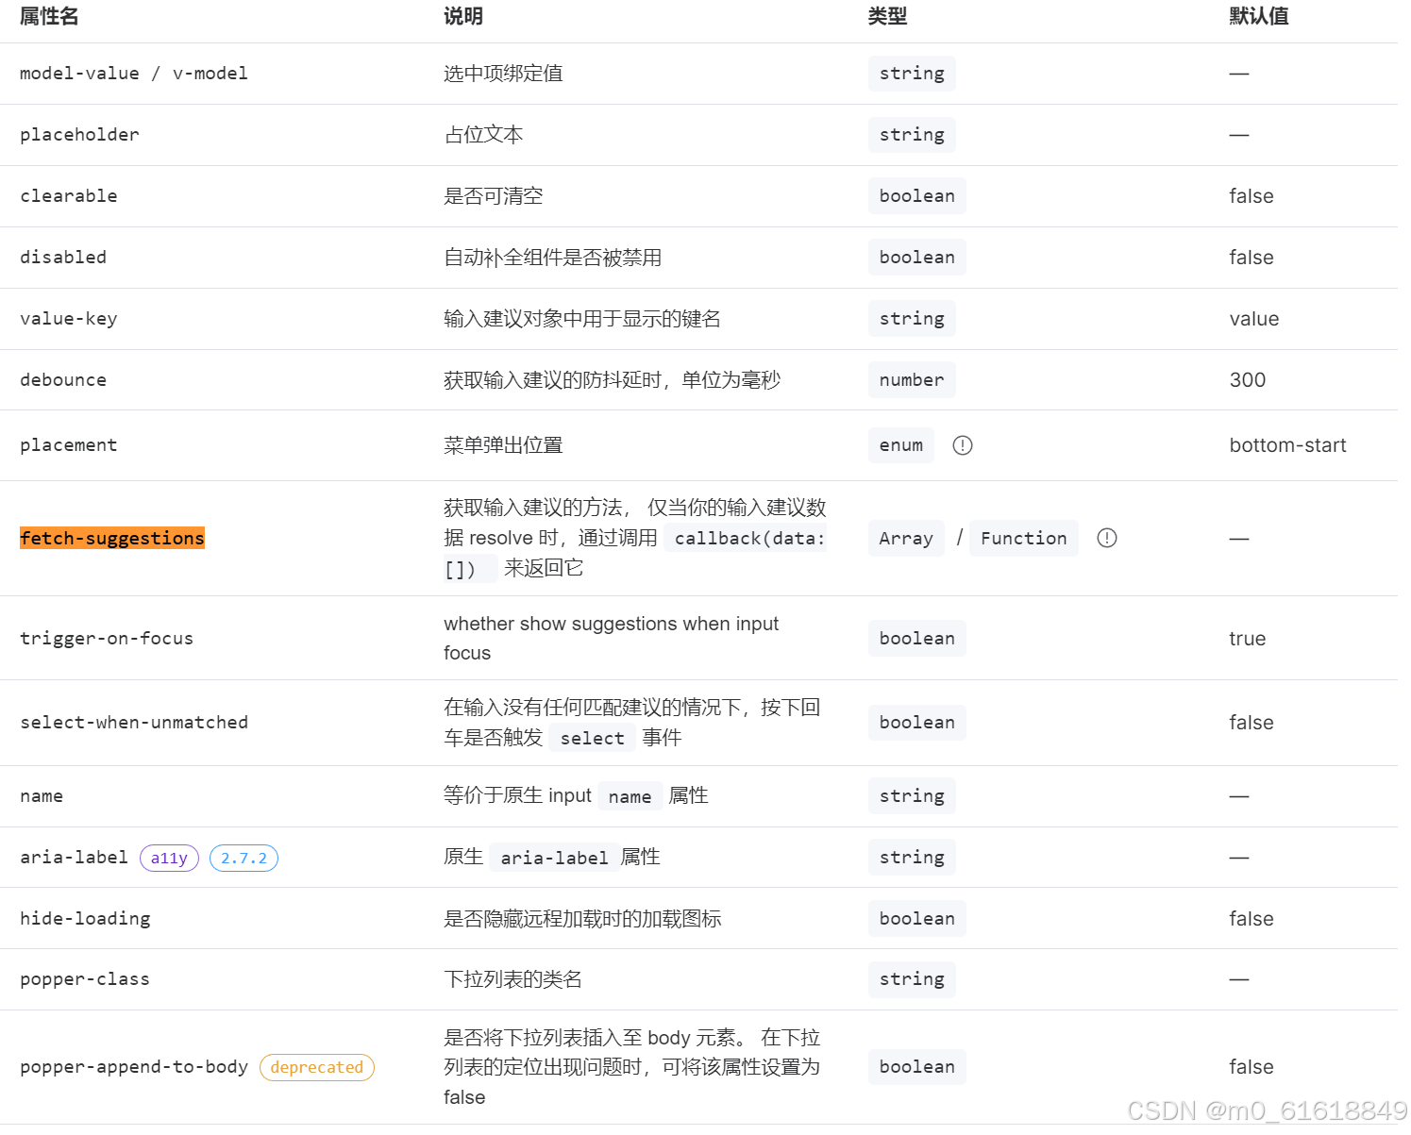This screenshot has height=1135, width=1411.
Task: Click the deprecated badge on popper-append-to-body
Action: click(x=317, y=1067)
